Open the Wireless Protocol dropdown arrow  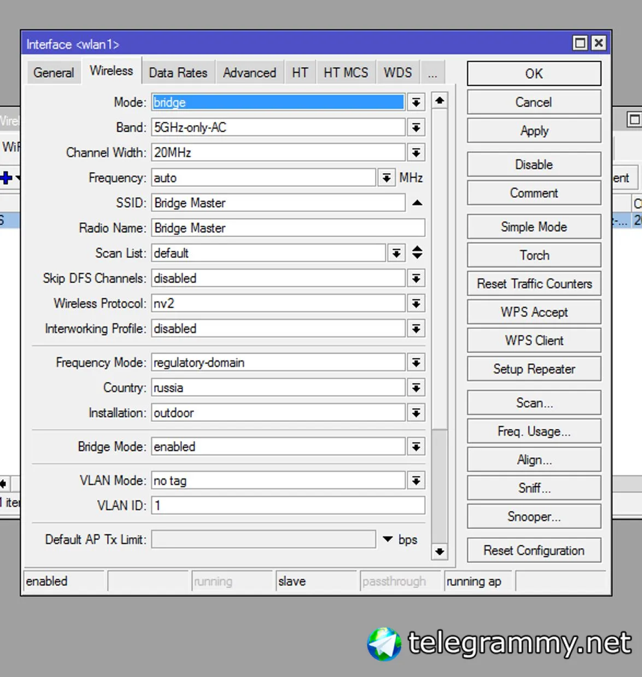coord(416,304)
